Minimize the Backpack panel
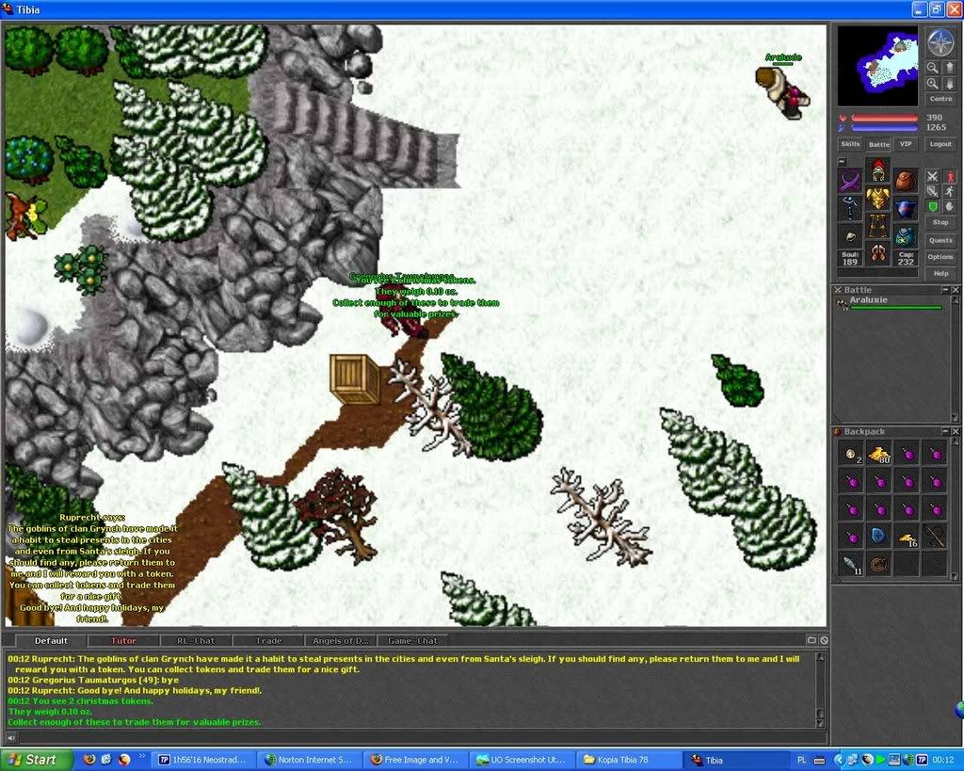 [x=946, y=431]
